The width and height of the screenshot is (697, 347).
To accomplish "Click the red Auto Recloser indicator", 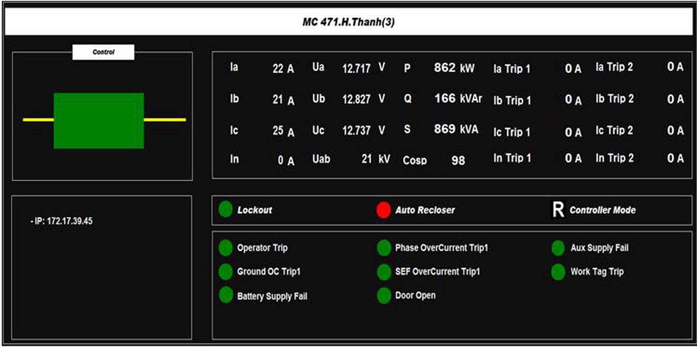I will pyautogui.click(x=383, y=210).
